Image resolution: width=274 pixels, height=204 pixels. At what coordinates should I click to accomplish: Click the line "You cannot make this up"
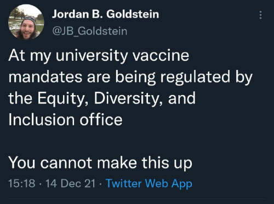tap(100, 162)
